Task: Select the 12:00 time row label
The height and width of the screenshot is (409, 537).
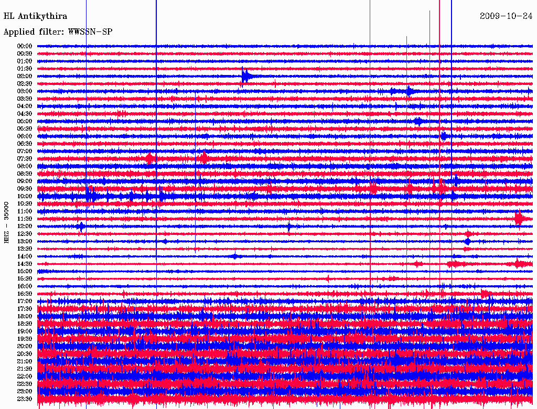Action: click(x=25, y=227)
